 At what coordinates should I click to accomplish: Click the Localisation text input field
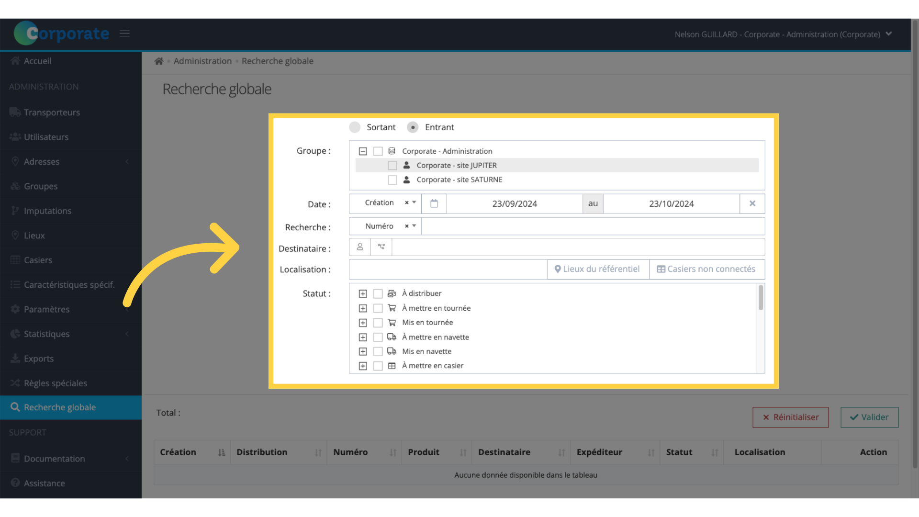(448, 270)
